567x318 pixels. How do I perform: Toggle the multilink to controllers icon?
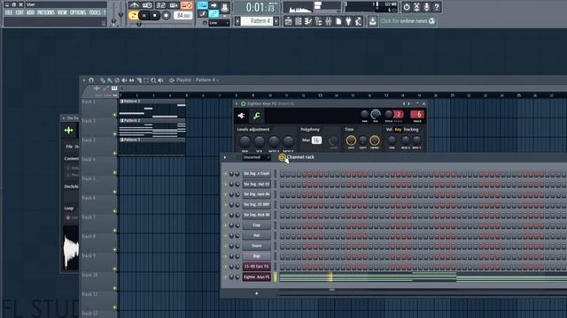coord(214,14)
